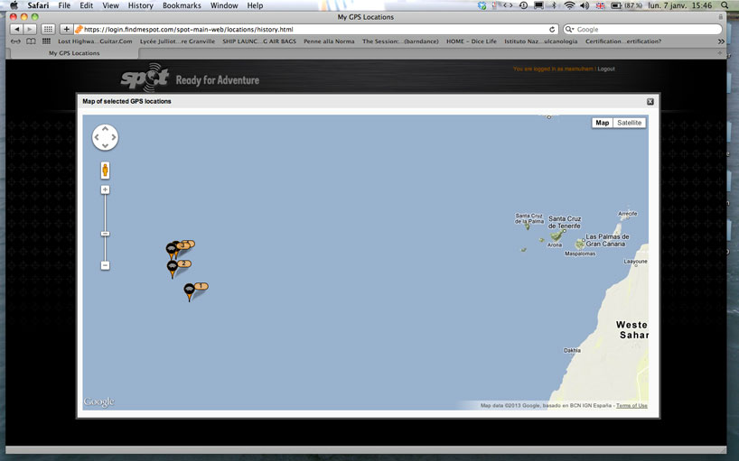The height and width of the screenshot is (461, 739).
Task: Select the My GPS Locations tab
Action: point(74,53)
